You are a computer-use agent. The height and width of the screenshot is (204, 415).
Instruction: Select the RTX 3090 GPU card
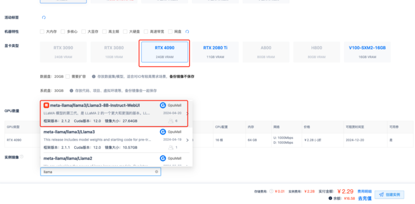coord(63,52)
